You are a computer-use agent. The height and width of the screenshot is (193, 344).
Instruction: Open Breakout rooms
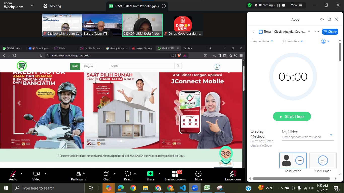point(175,176)
